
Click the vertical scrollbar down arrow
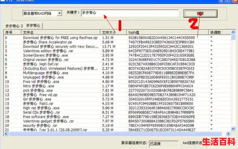[x=233, y=129]
